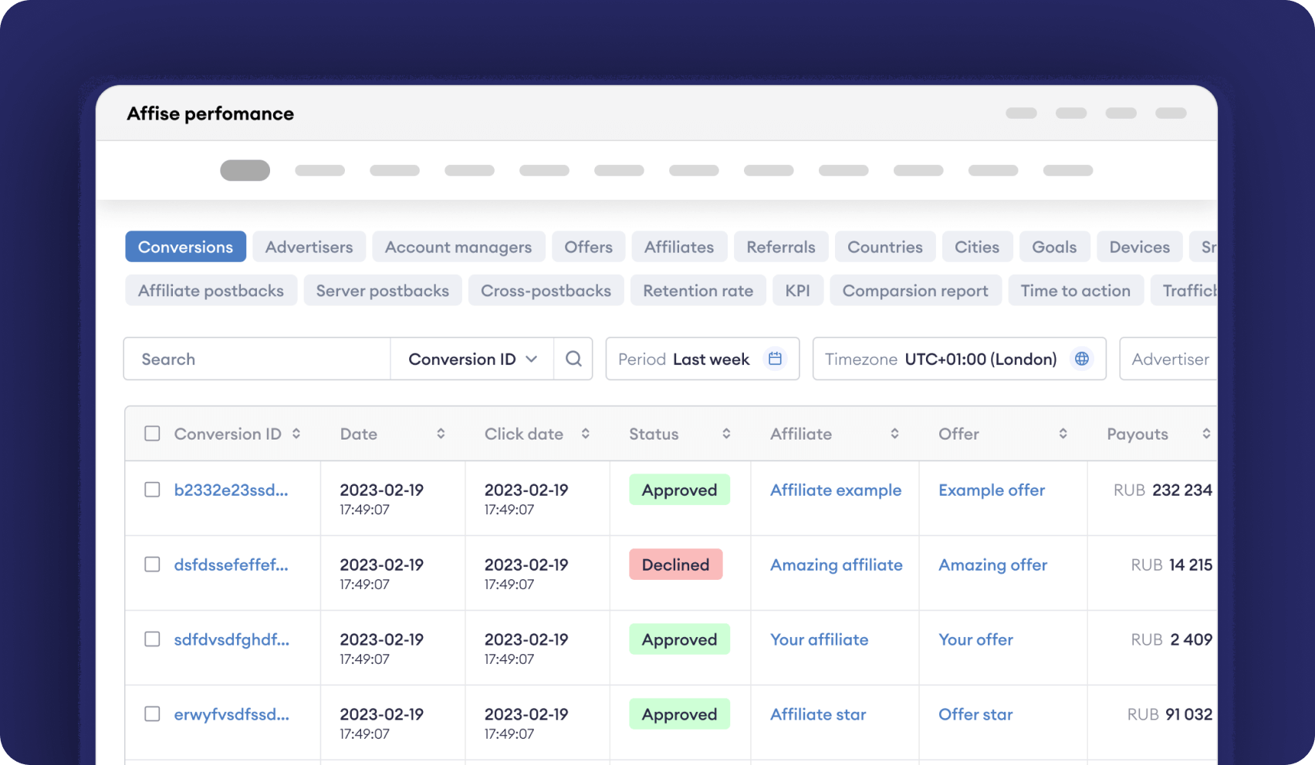This screenshot has width=1315, height=765.
Task: Click the RUB 14 215 payout value
Action: 1171,564
